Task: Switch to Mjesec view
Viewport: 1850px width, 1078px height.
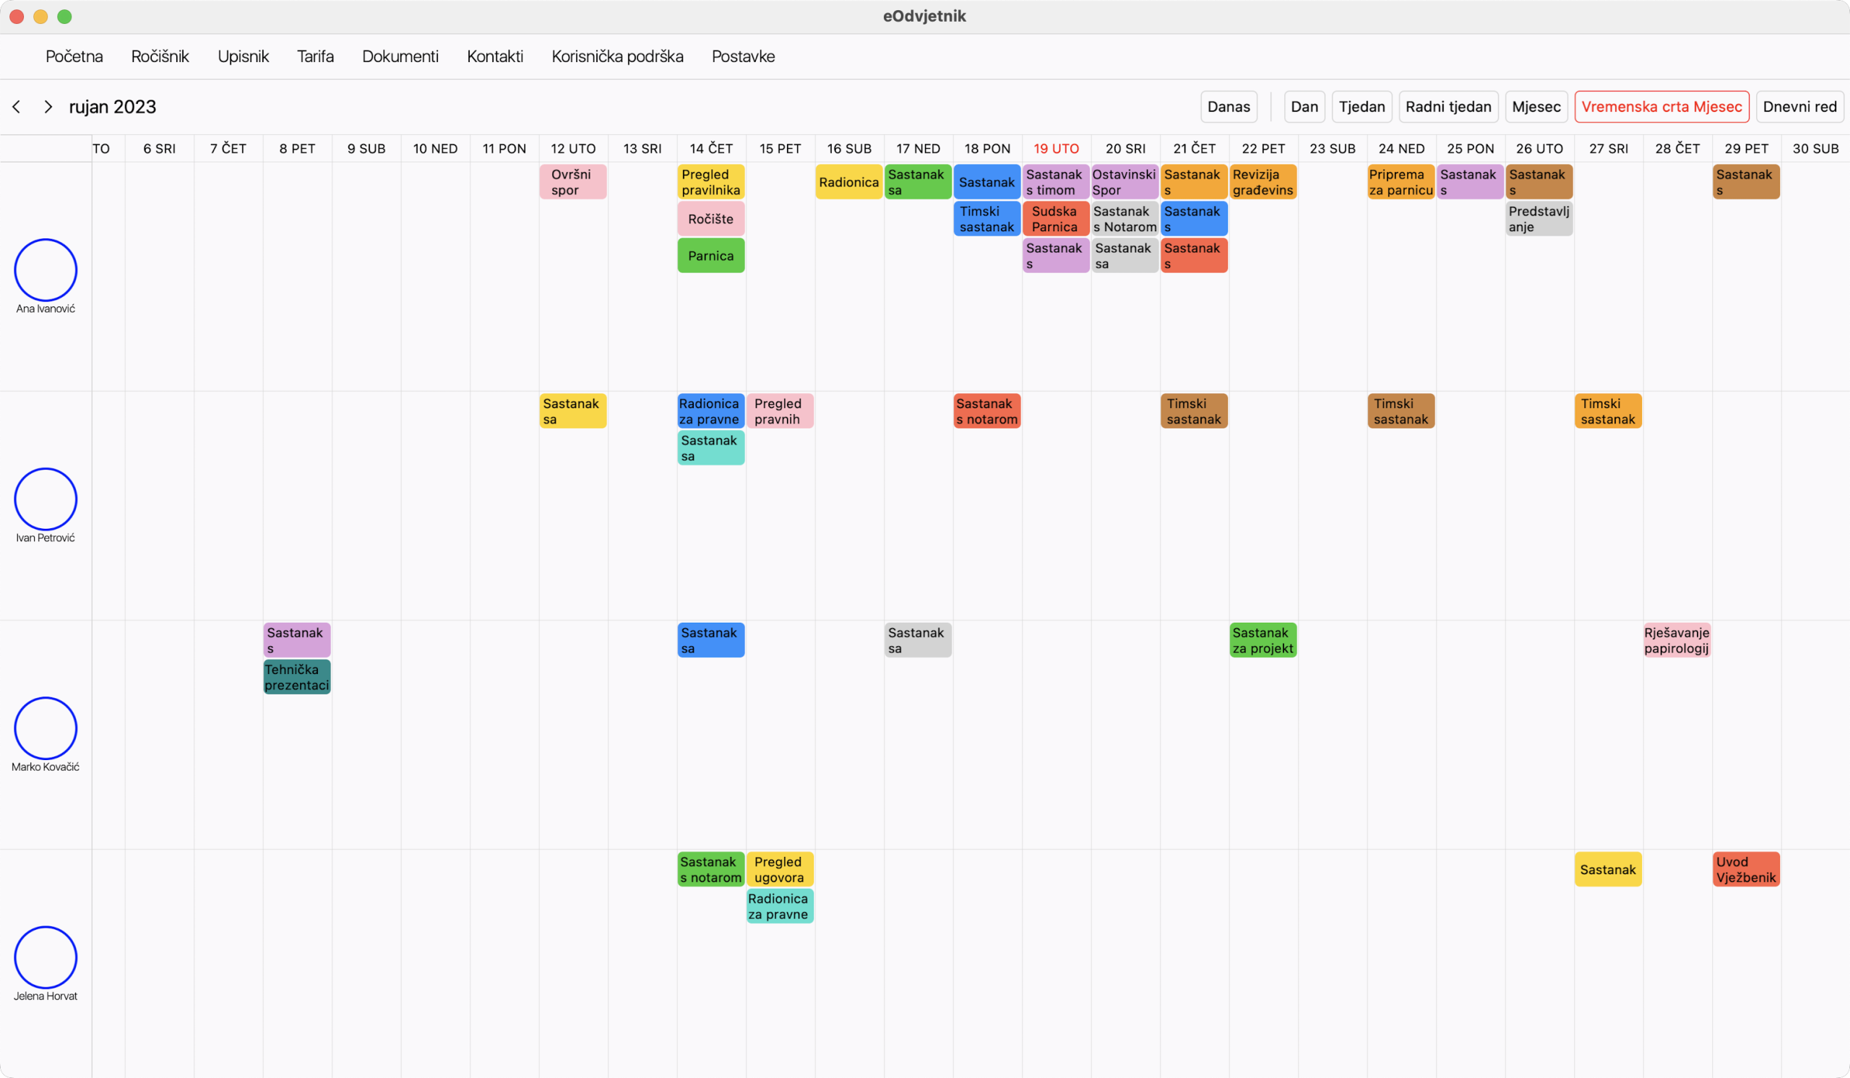Action: coord(1536,107)
